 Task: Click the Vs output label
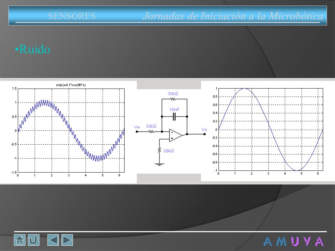point(204,130)
